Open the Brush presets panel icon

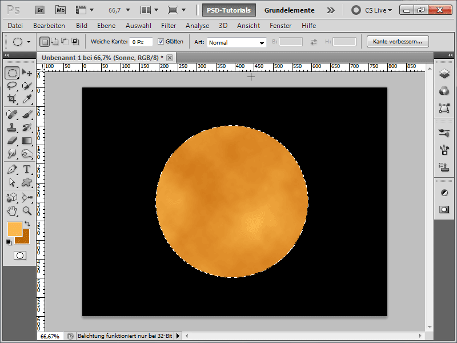point(444,133)
